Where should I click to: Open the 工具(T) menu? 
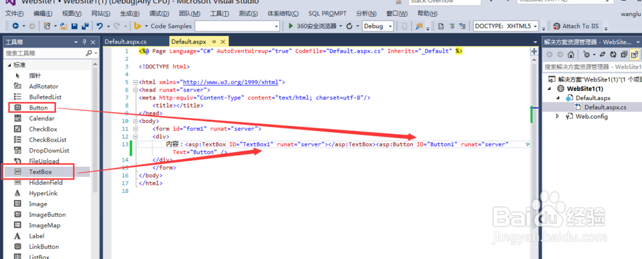tap(220, 13)
